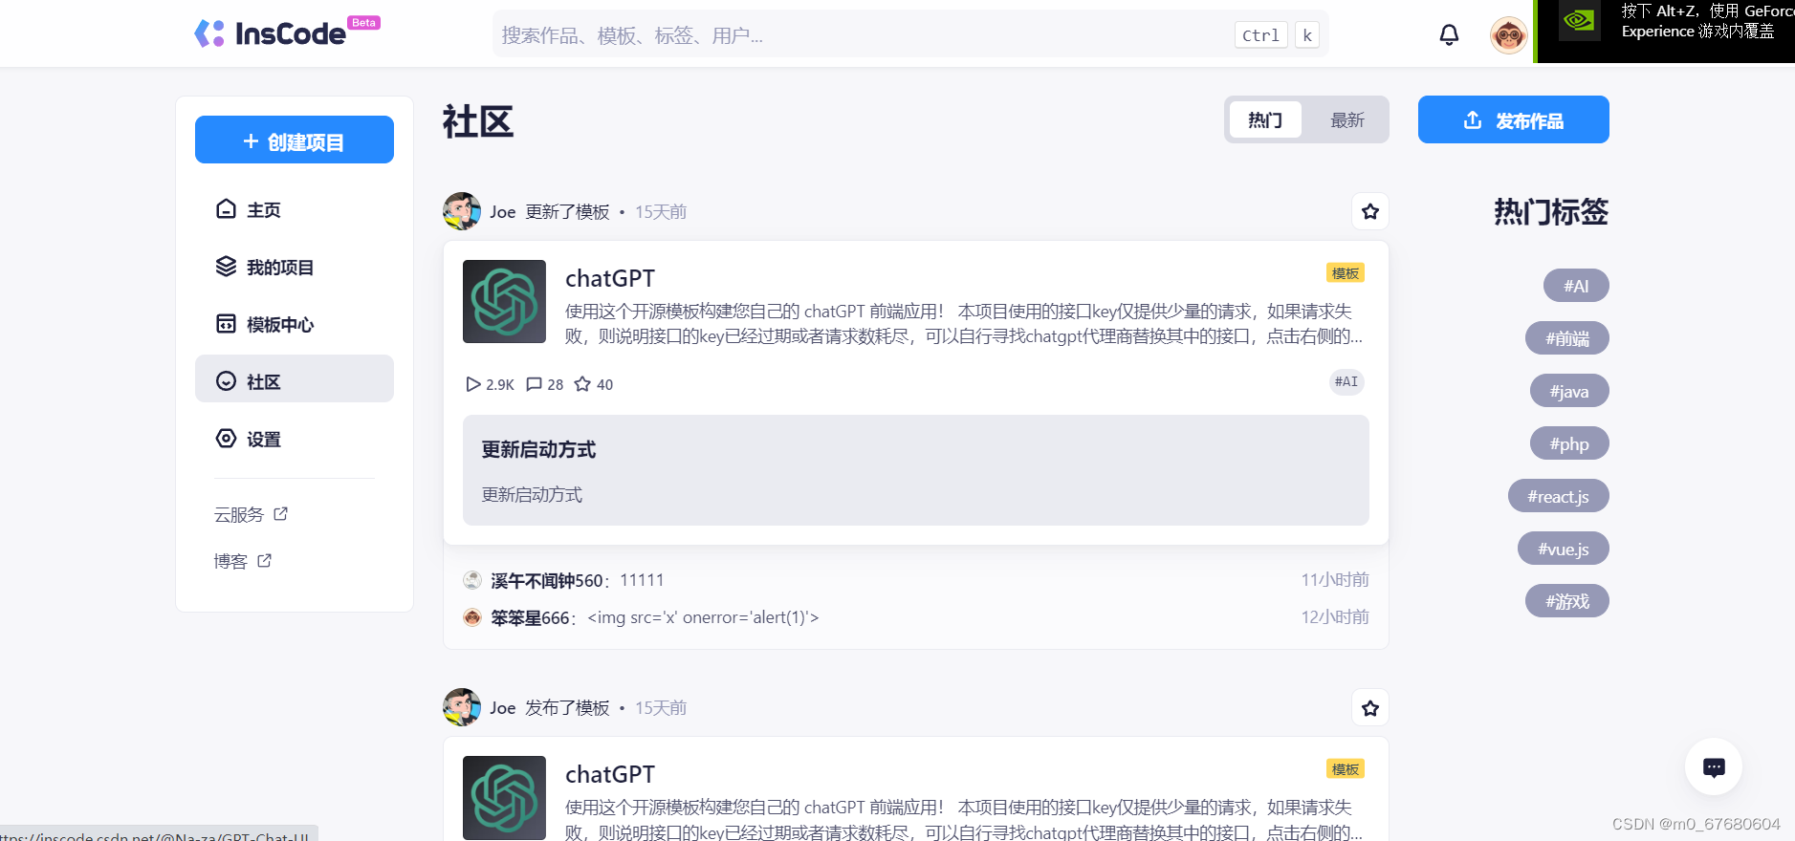Click Joe's avatar on the published-template post
The image size is (1795, 841).
[462, 707]
